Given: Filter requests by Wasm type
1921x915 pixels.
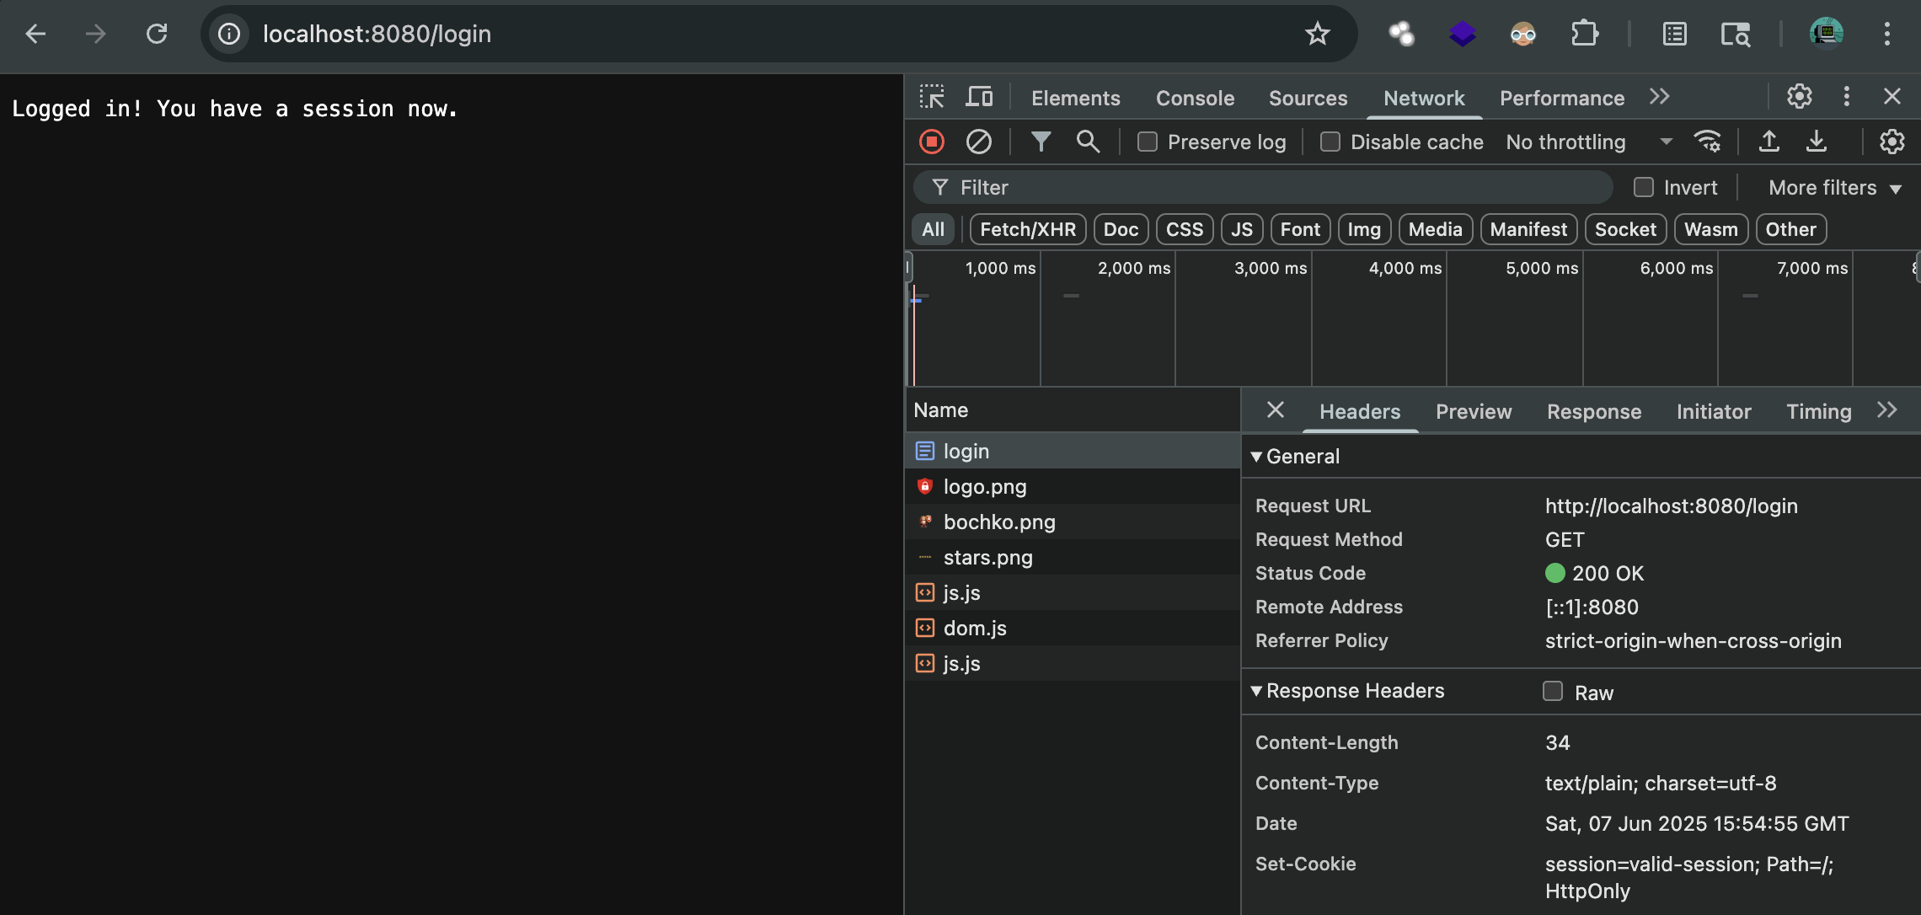Looking at the screenshot, I should tap(1710, 229).
